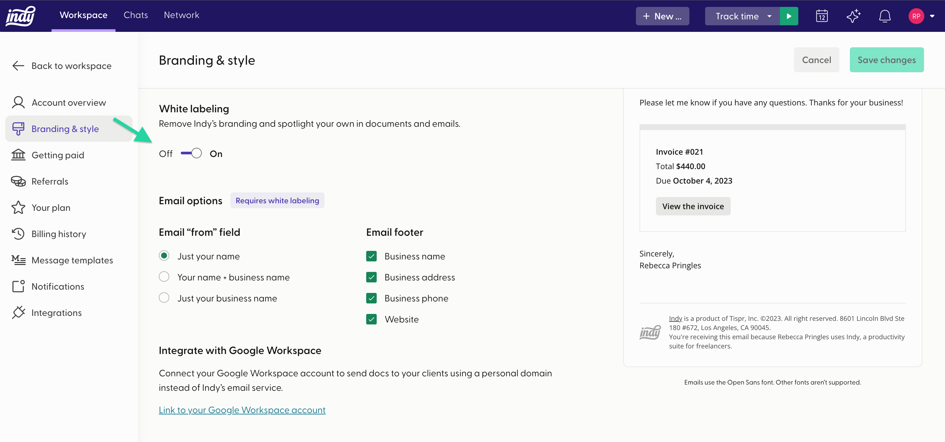
Task: Click the 'Off' label beside the switch
Action: pos(166,153)
